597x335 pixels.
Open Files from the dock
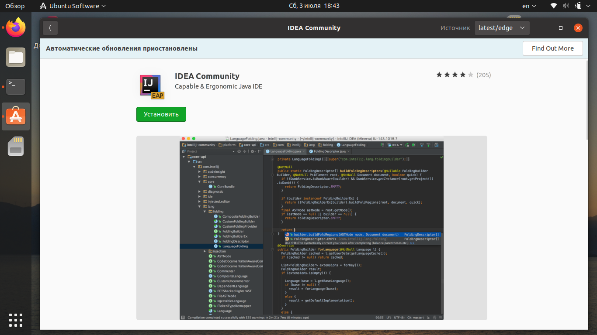coord(16,58)
